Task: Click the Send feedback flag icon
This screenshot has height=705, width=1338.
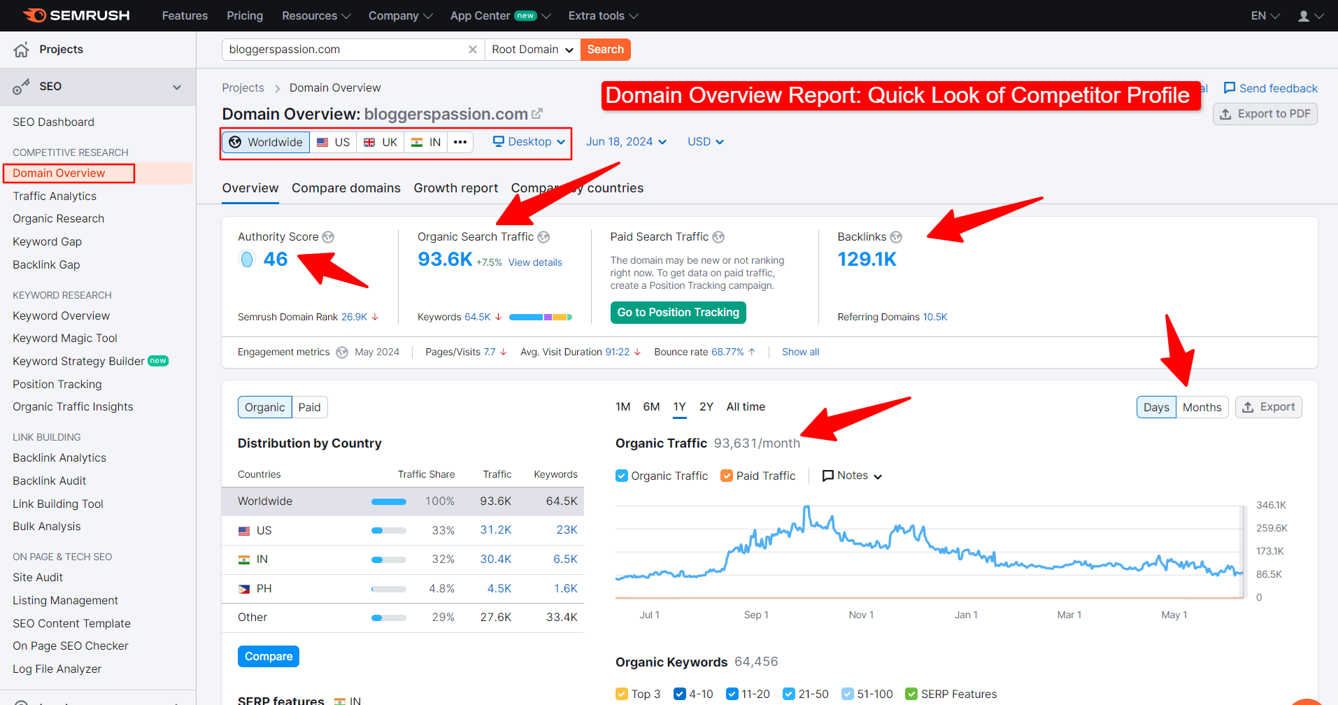Action: [1230, 88]
